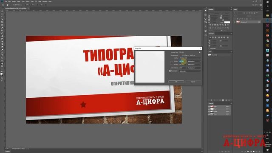Select the Clone Stamp tool
272x153 pixels.
[x=2, y=36]
